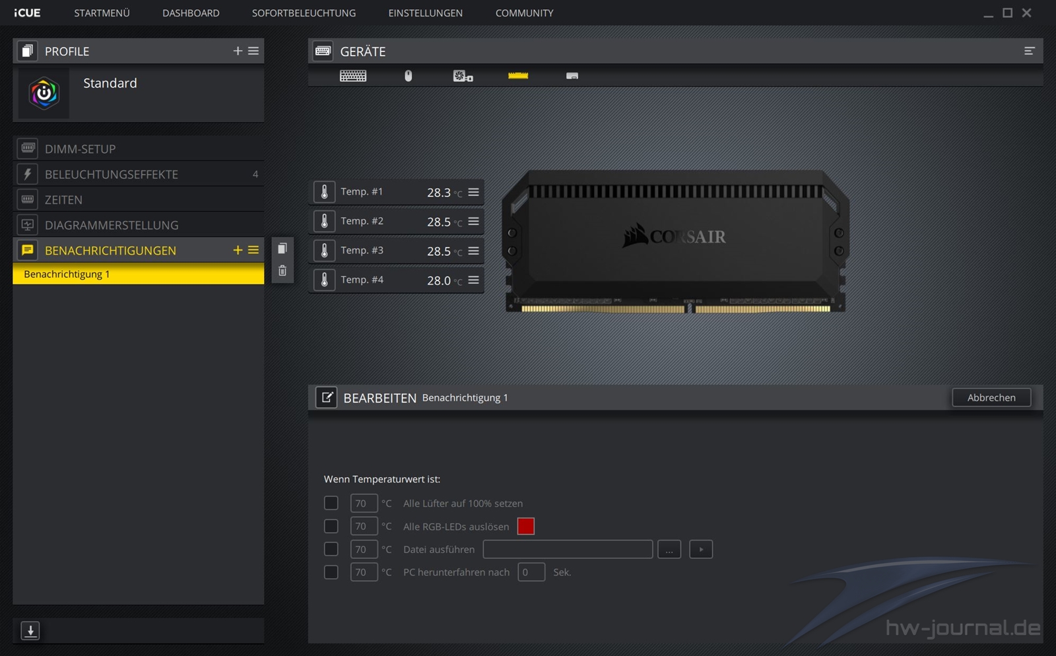This screenshot has height=656, width=1056.
Task: Open the DASHBOARD tab
Action: (191, 13)
